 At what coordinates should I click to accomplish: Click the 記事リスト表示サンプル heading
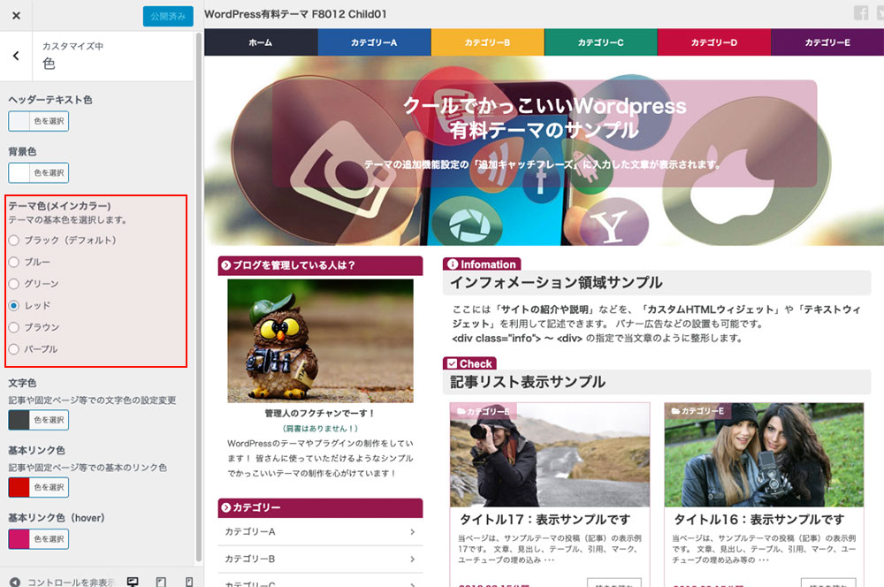coord(527,382)
